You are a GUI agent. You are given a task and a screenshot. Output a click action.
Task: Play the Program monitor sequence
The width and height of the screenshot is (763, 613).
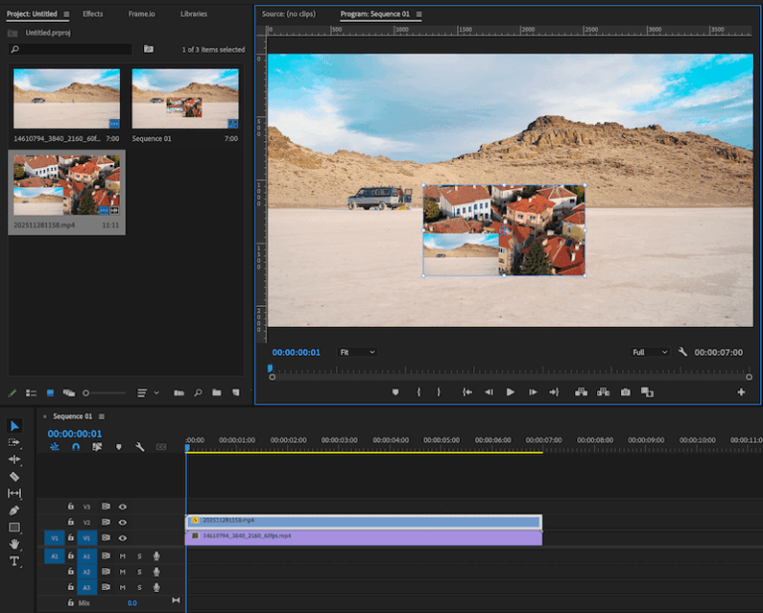pos(511,392)
